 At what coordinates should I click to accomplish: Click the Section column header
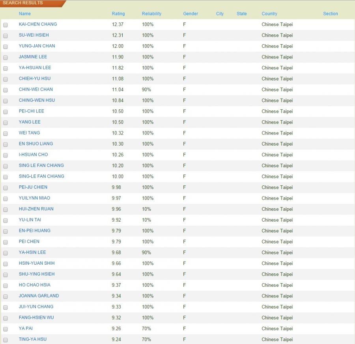330,13
